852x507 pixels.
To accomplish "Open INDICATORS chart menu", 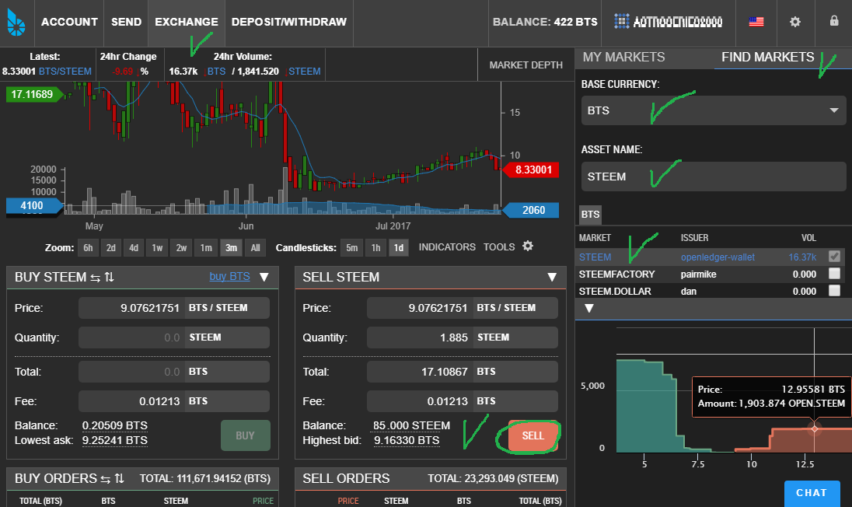I will (x=447, y=247).
